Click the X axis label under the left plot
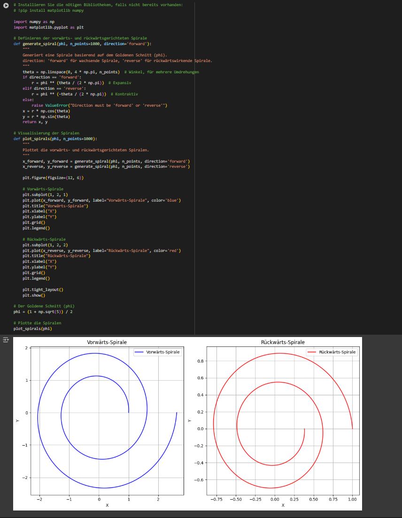Image resolution: width=402 pixels, height=518 pixels. click(x=107, y=505)
